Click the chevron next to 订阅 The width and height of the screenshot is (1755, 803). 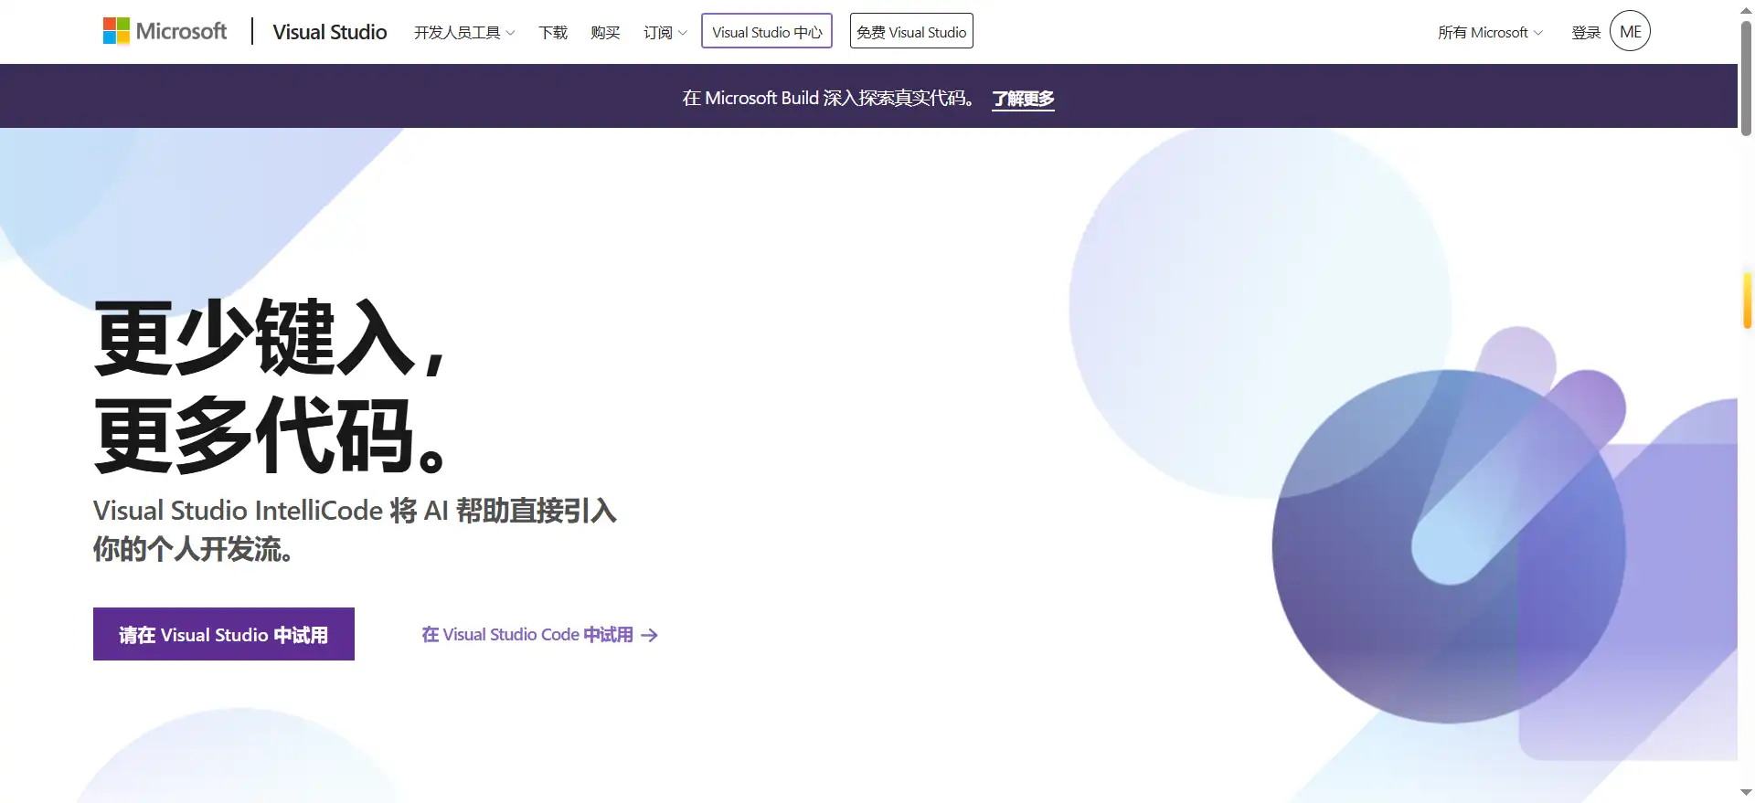(683, 33)
